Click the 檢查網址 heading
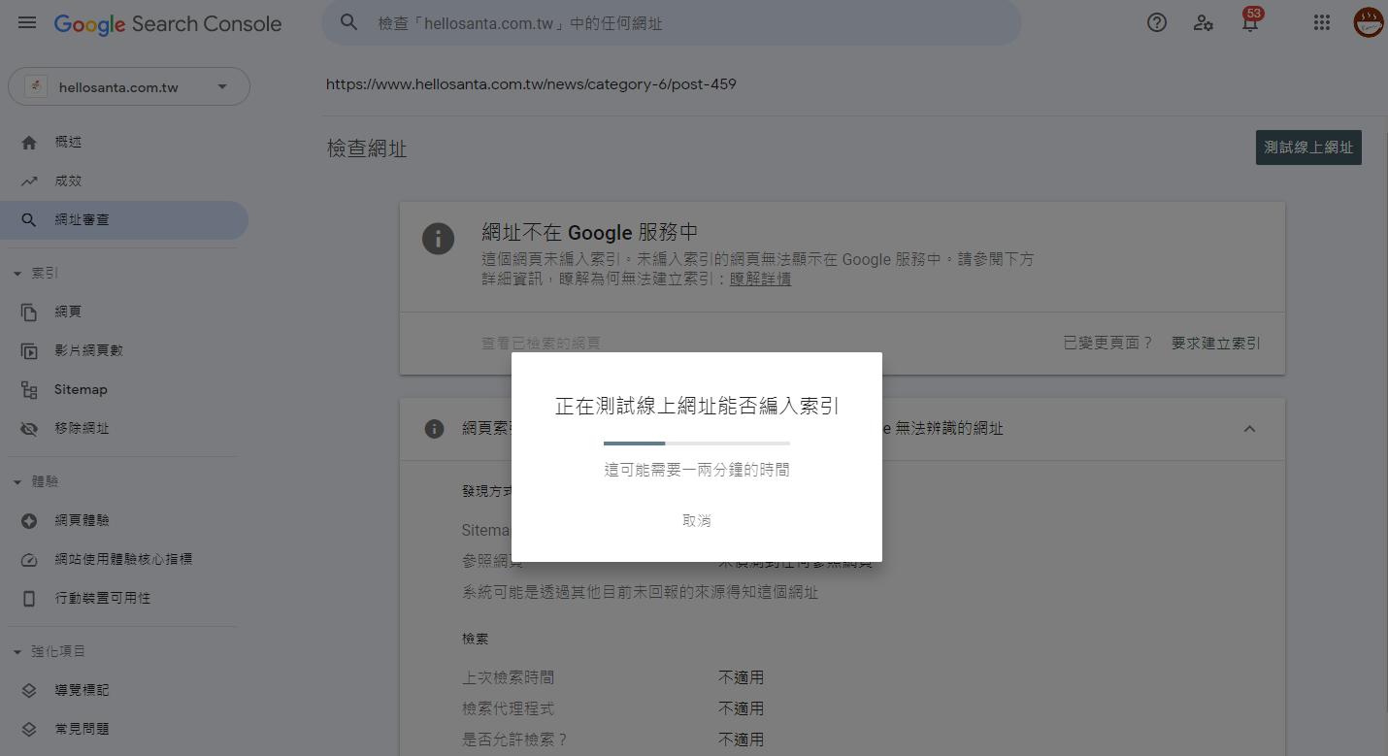Screen dimensions: 1388x756 tap(367, 148)
